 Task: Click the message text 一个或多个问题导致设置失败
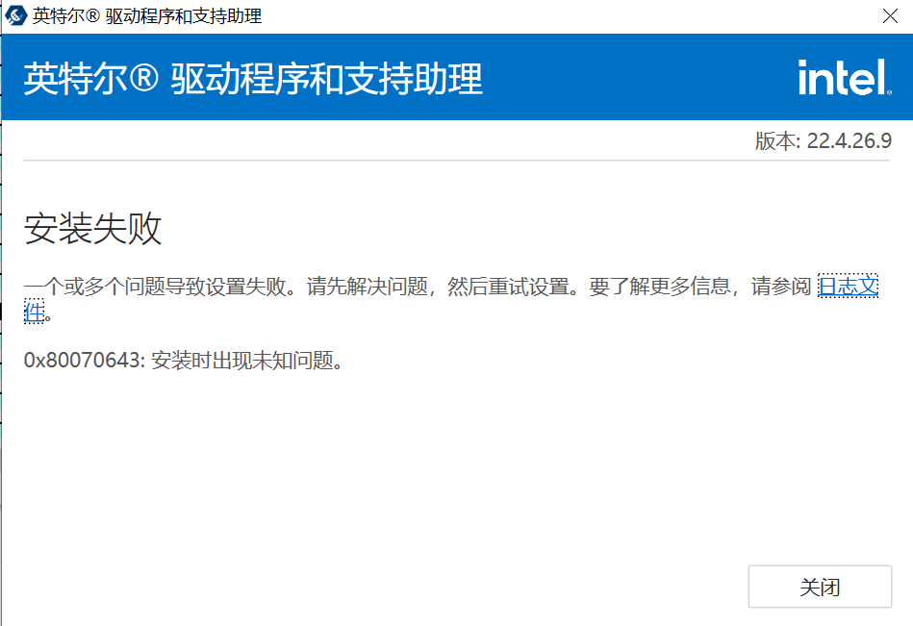(x=155, y=287)
